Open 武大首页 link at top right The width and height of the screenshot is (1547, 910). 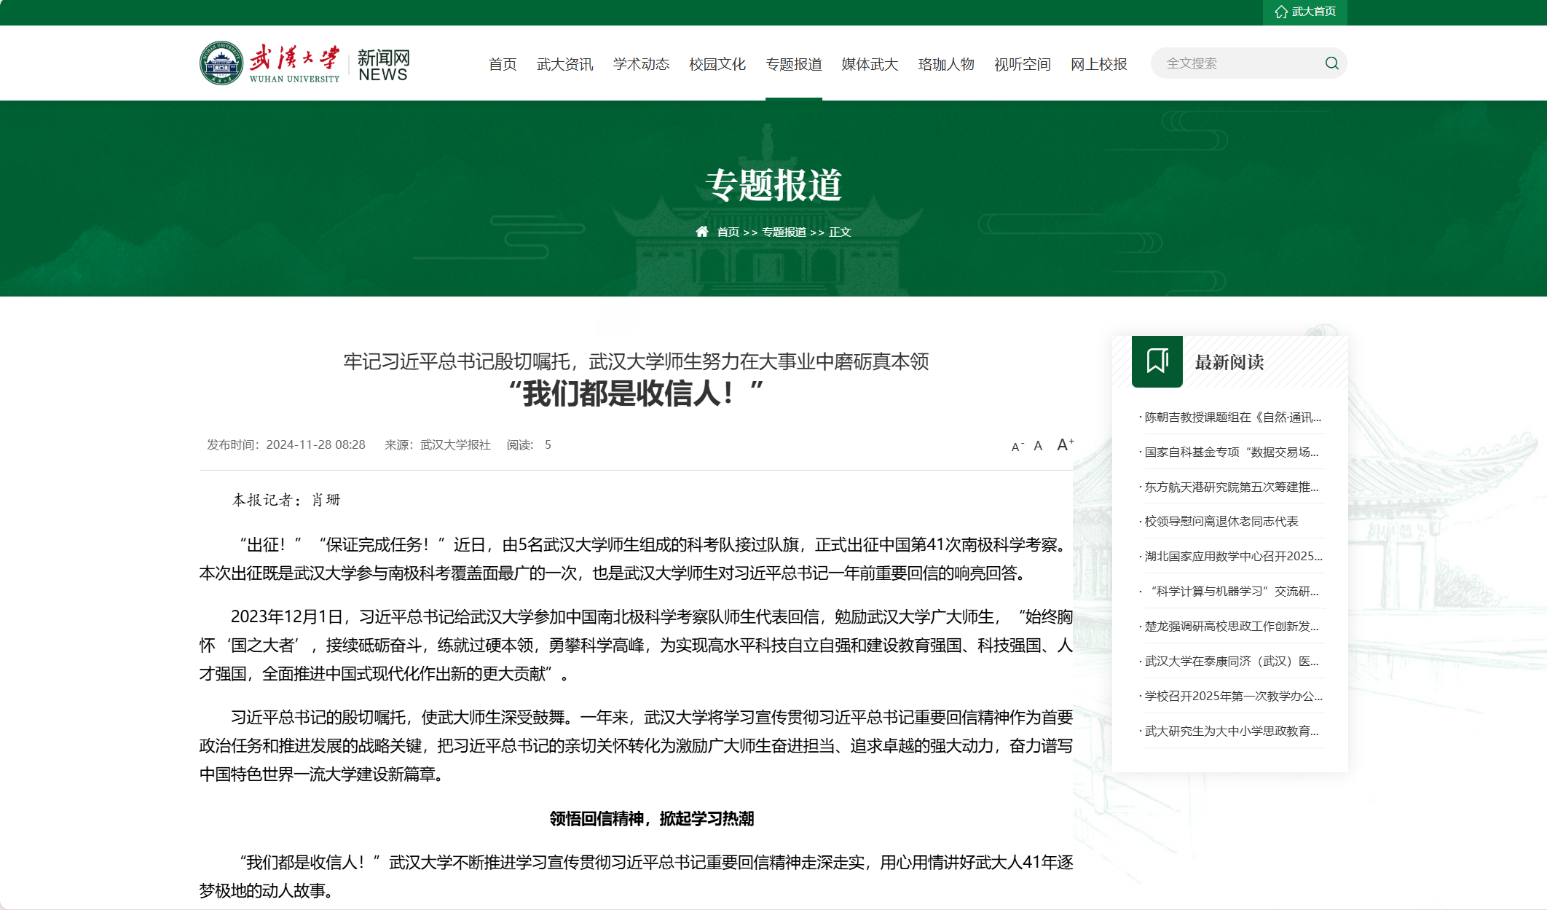(x=1305, y=12)
